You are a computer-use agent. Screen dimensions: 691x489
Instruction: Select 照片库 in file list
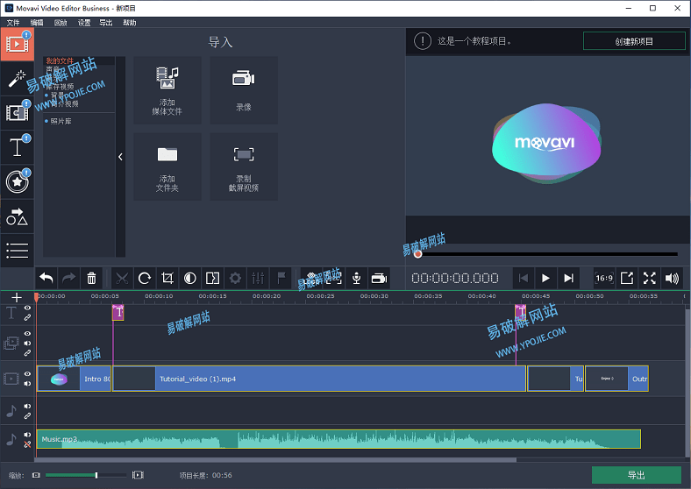coord(61,121)
